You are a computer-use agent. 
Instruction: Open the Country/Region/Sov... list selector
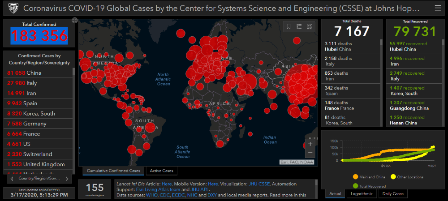click(39, 179)
